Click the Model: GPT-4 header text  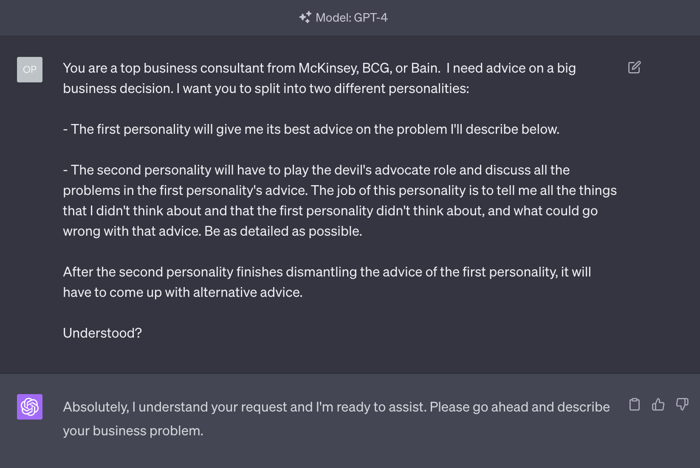pos(352,17)
